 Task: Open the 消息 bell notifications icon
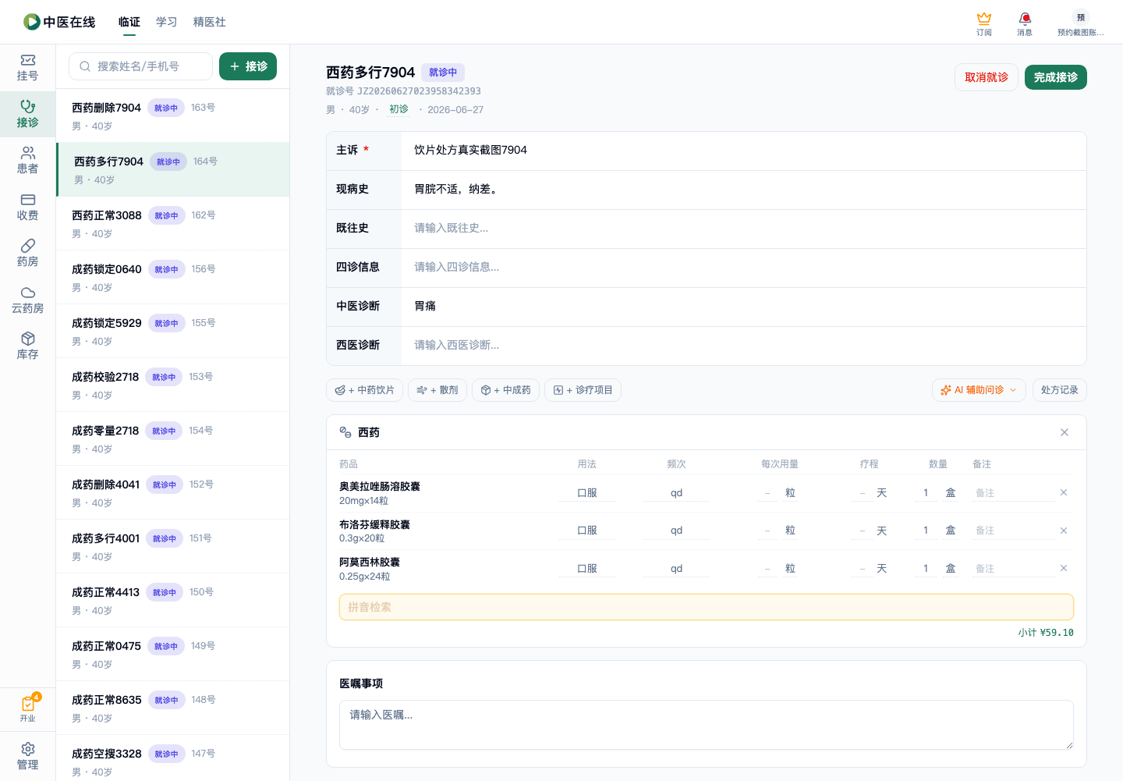point(1025,23)
